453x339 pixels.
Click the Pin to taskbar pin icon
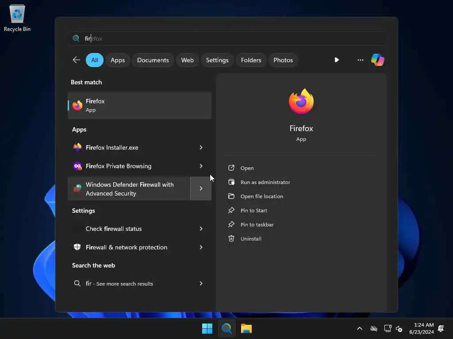(x=231, y=225)
